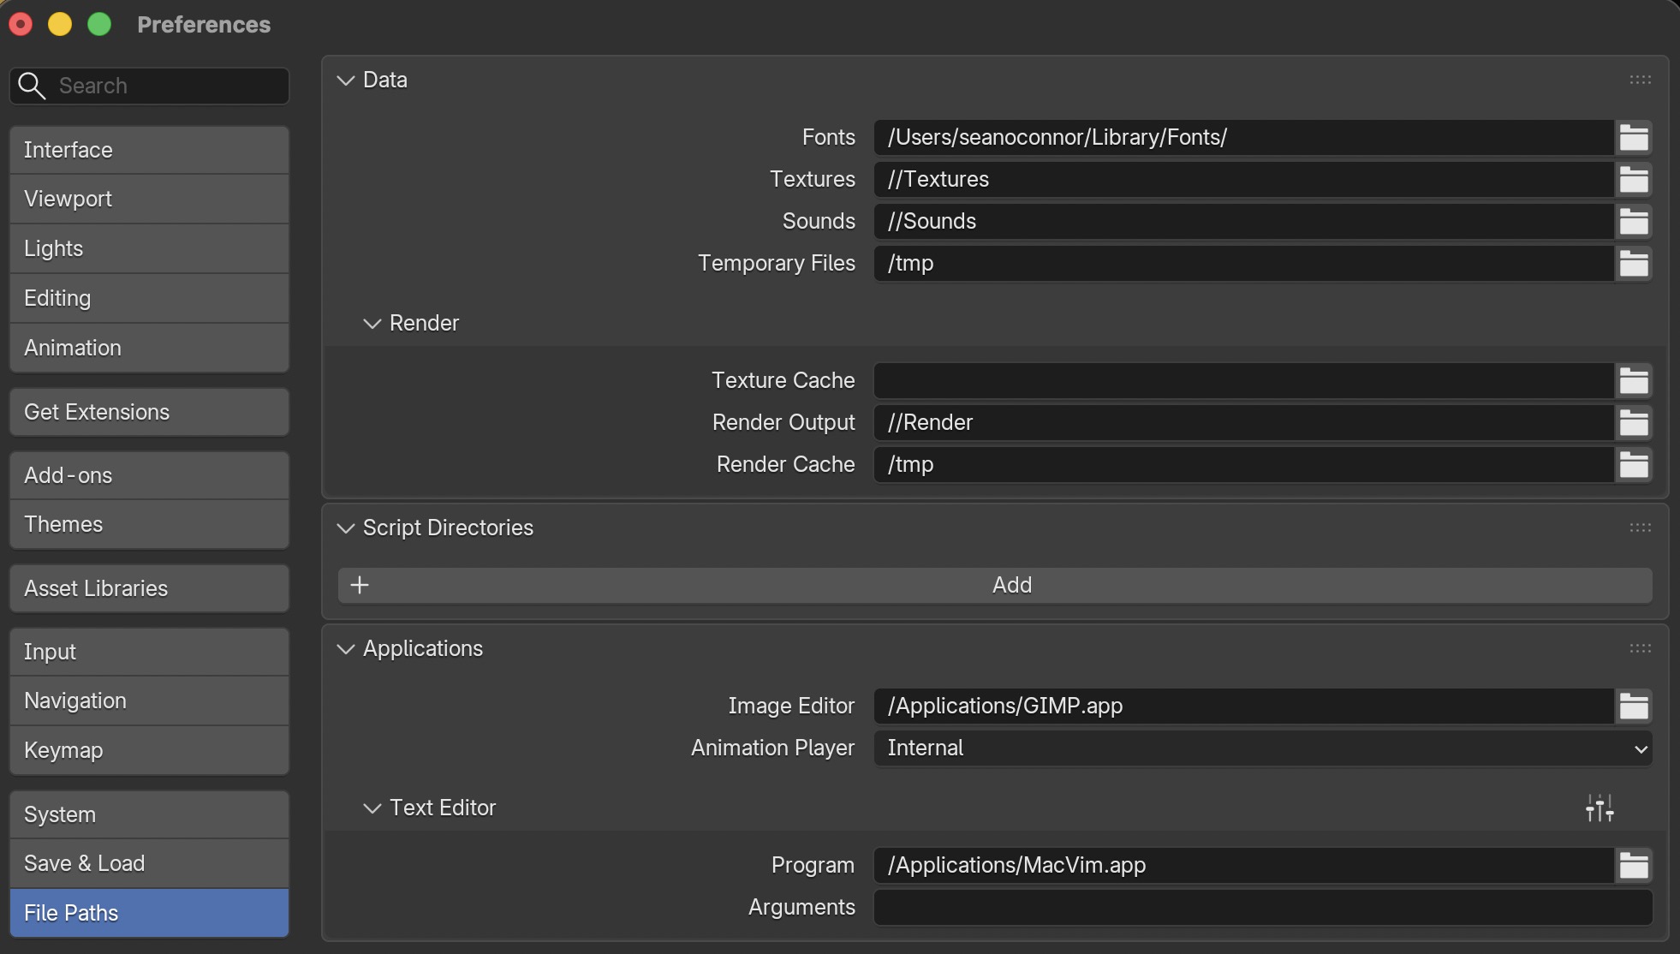Collapse the Applications panel
The height and width of the screenshot is (954, 1680).
346,649
